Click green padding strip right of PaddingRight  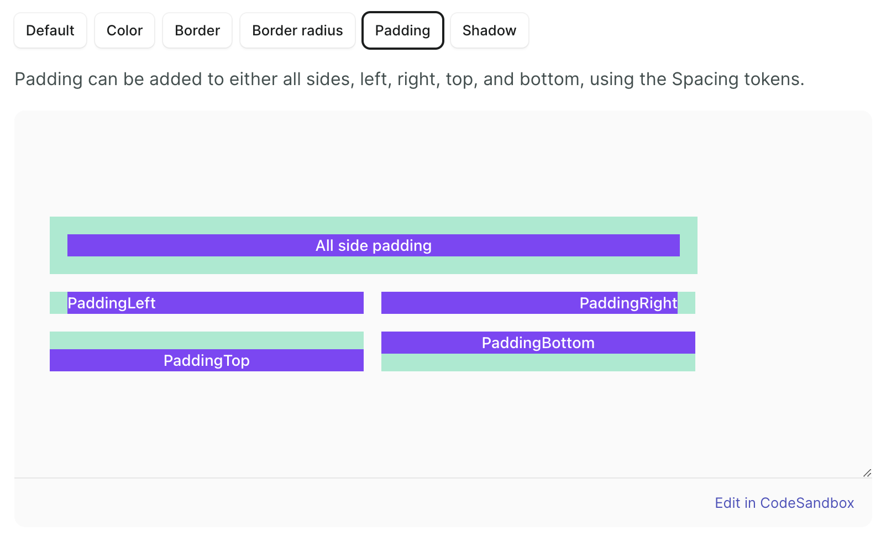pos(686,303)
